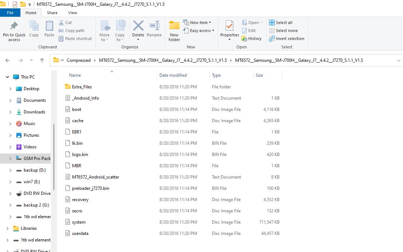
Task: Click the Downloads arrow icon in sidebar
Action: pos(19,112)
